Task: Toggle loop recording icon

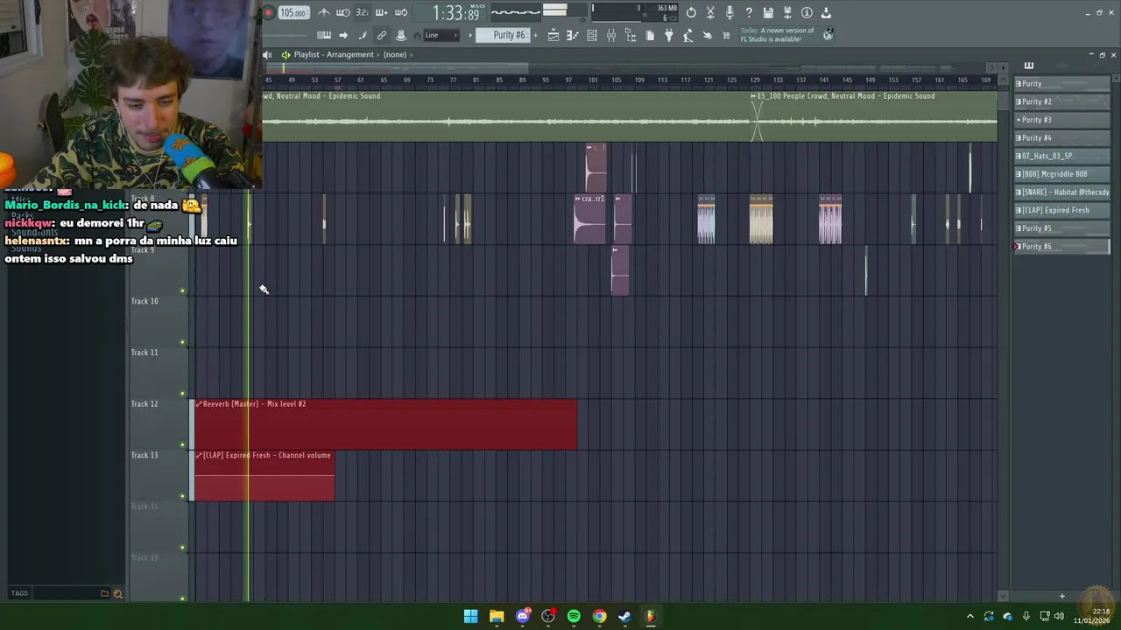Action: (x=401, y=12)
